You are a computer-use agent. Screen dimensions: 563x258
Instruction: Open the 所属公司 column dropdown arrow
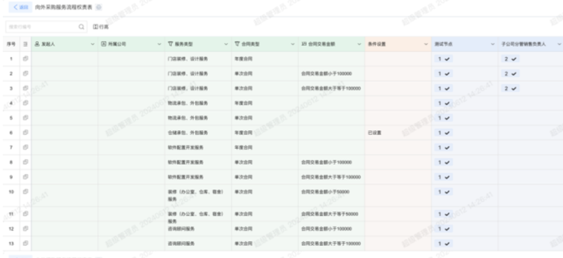pyautogui.click(x=158, y=44)
